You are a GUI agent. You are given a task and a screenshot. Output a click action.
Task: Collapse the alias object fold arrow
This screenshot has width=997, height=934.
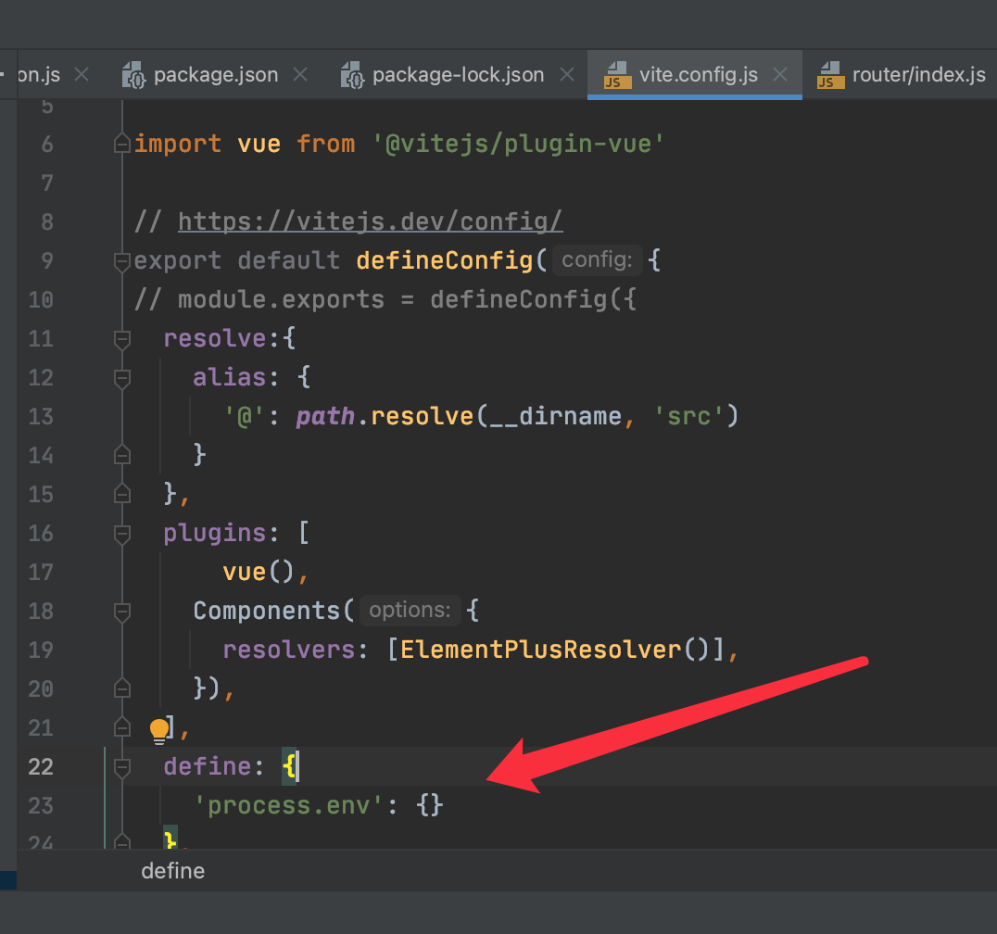click(121, 377)
